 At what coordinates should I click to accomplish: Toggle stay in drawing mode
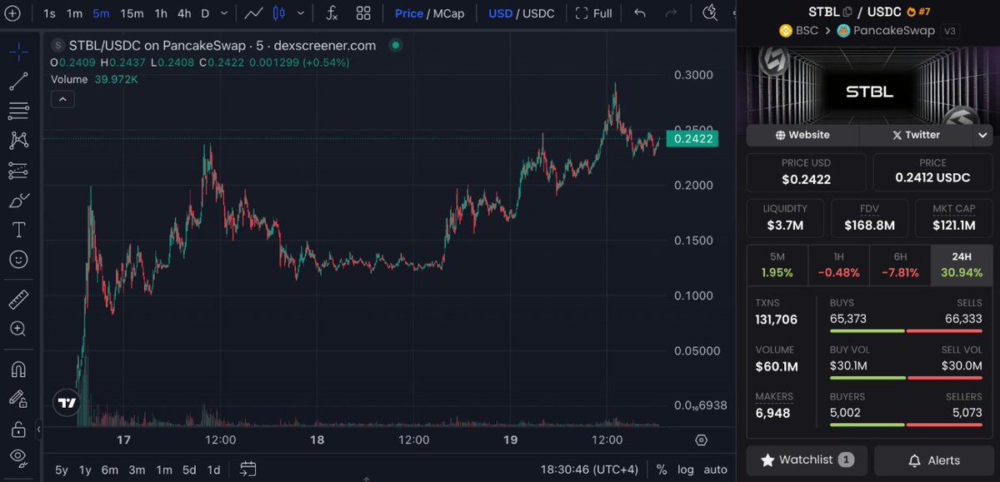click(18, 399)
